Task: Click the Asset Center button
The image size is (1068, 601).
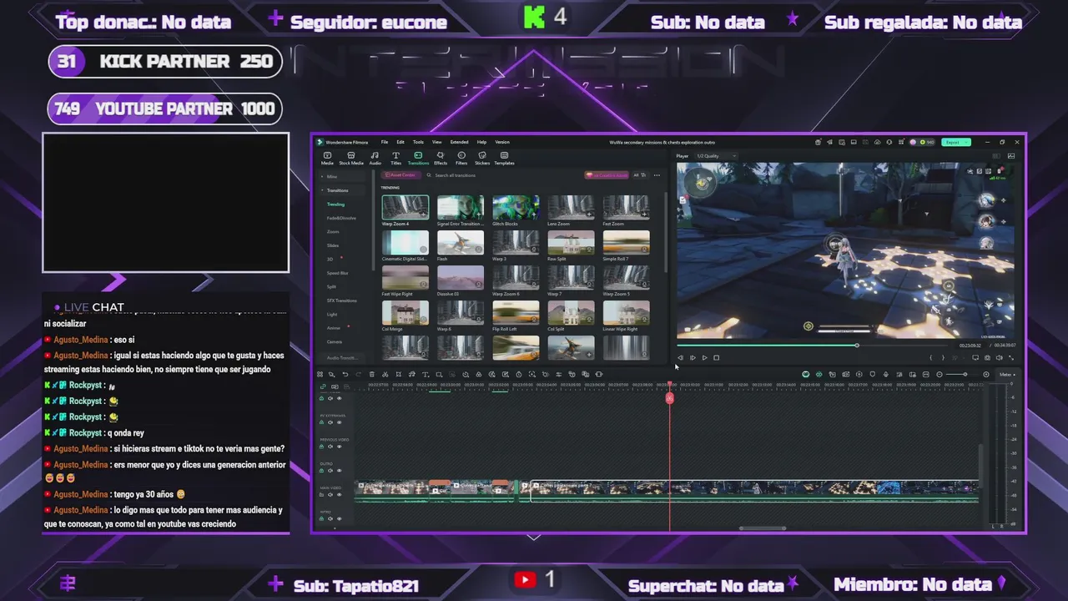Action: tap(400, 175)
